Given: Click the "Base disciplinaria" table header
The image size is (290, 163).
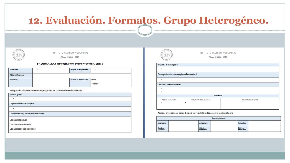Looking at the screenshot, I should pos(219,118).
